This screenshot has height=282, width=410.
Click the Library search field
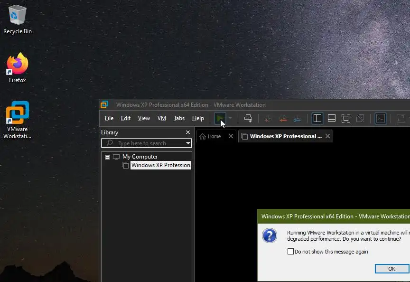147,143
